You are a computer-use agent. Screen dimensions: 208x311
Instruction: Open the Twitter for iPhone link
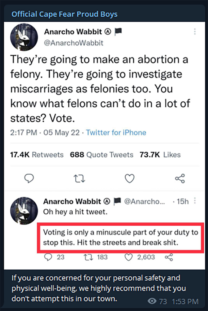[x=116, y=133]
